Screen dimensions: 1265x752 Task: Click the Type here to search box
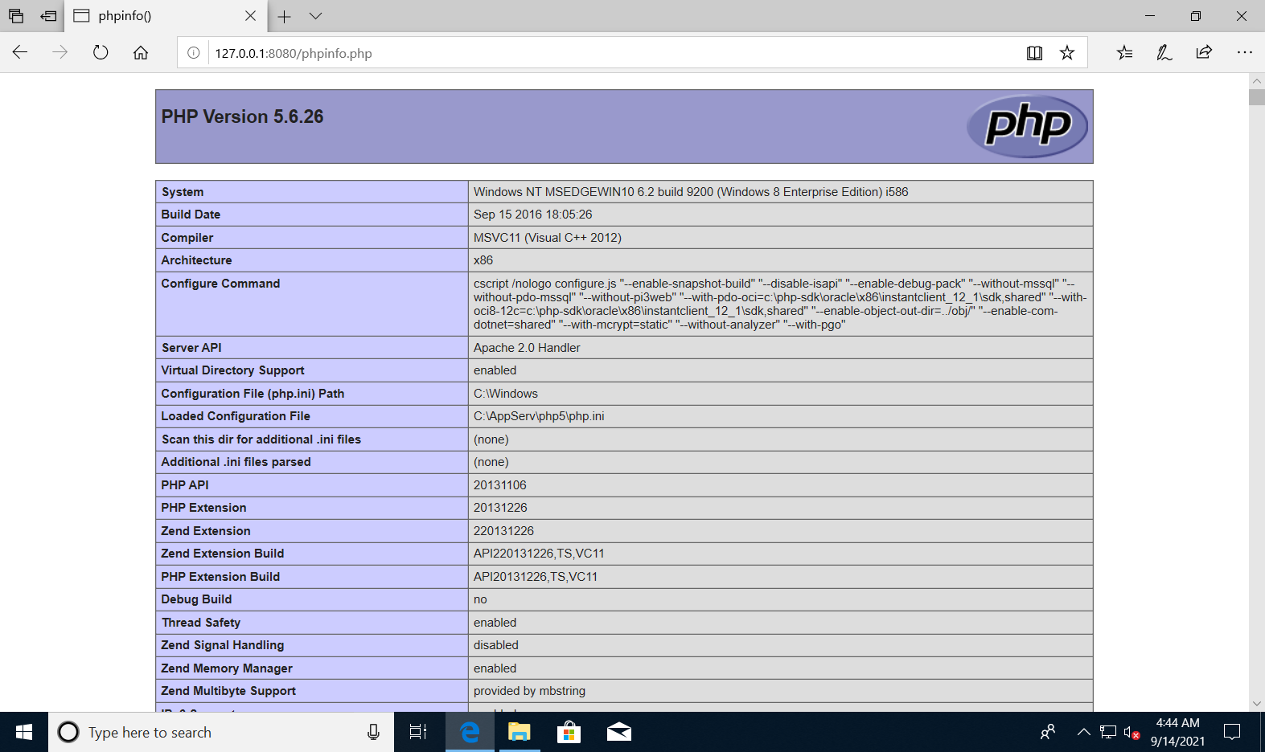(x=221, y=732)
